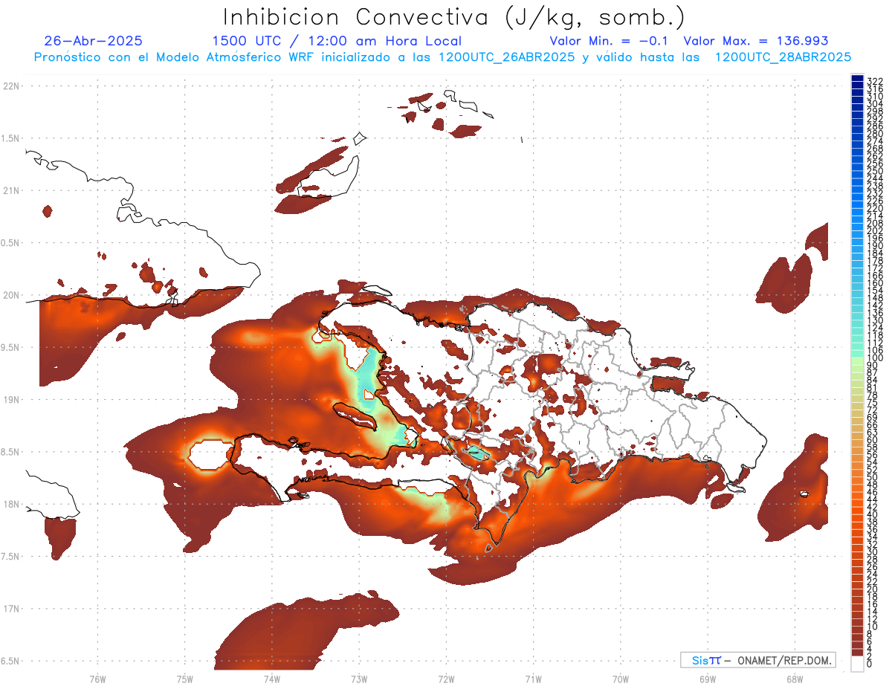Click the '68W' longitude label
This screenshot has width=892, height=689.
pos(794,679)
